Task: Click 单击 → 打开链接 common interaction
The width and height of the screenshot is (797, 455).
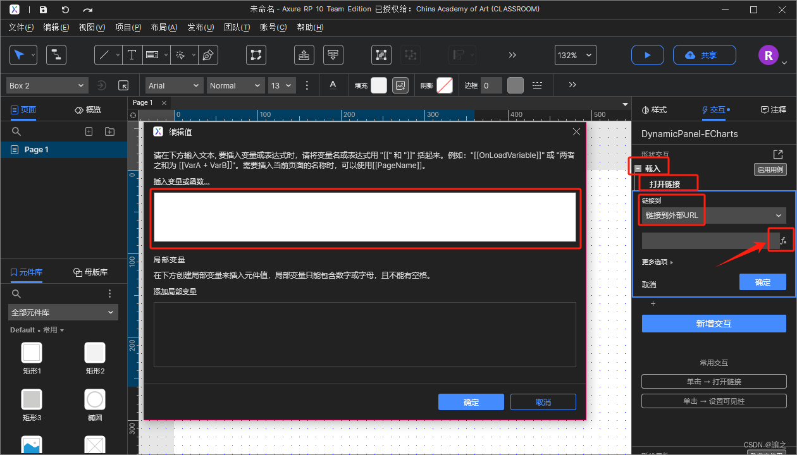Action: (714, 382)
